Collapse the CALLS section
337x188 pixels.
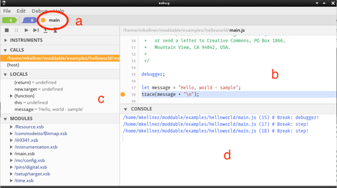[x=5, y=50]
